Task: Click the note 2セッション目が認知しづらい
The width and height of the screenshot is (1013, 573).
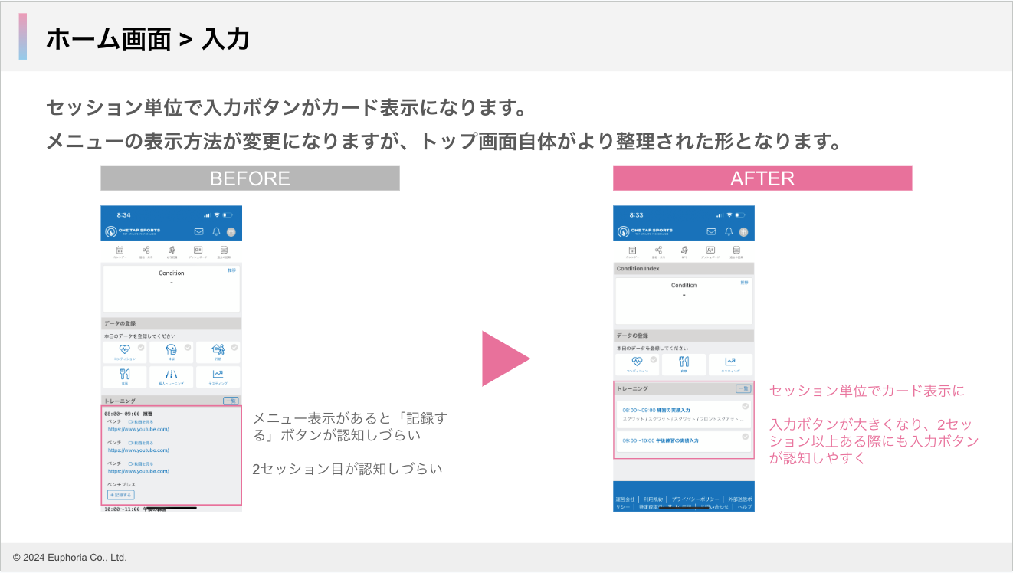Action: [347, 469]
